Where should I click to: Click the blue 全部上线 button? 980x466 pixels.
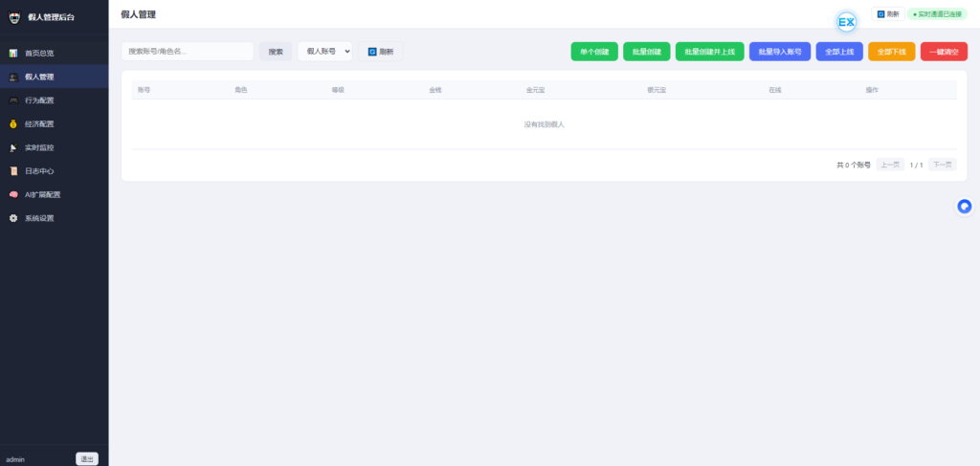(x=839, y=52)
